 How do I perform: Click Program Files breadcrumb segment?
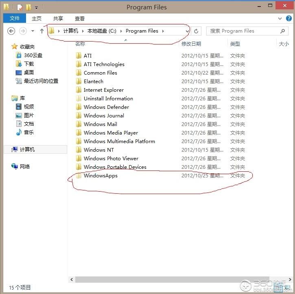click(142, 31)
